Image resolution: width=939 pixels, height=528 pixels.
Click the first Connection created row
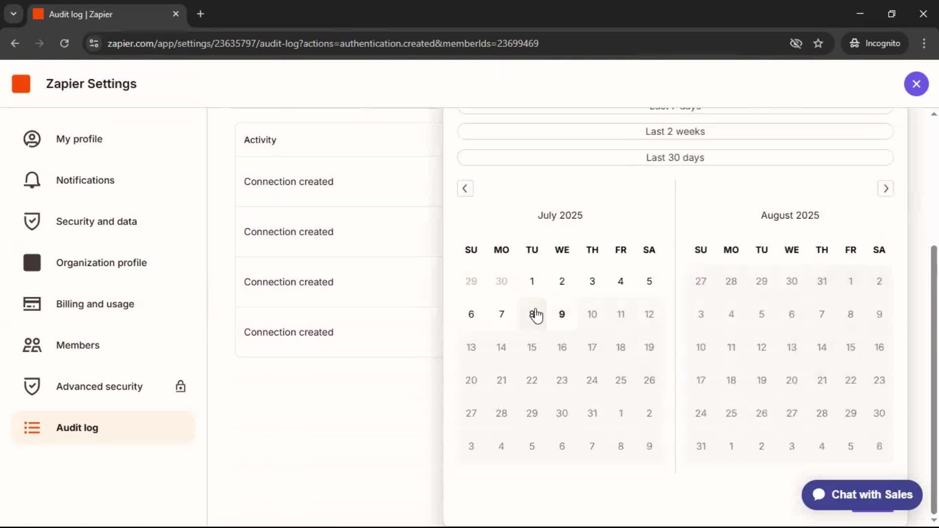pos(339,181)
